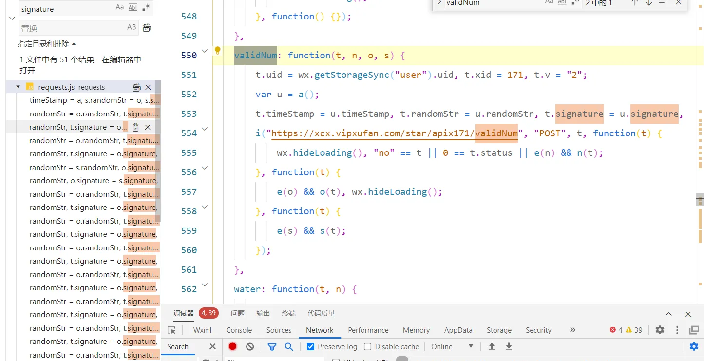Show more devtools tabs
Viewport: 704px width, 361px height.
(x=572, y=330)
